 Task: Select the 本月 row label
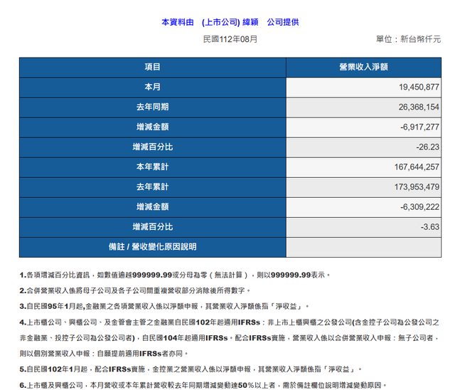tap(152, 87)
